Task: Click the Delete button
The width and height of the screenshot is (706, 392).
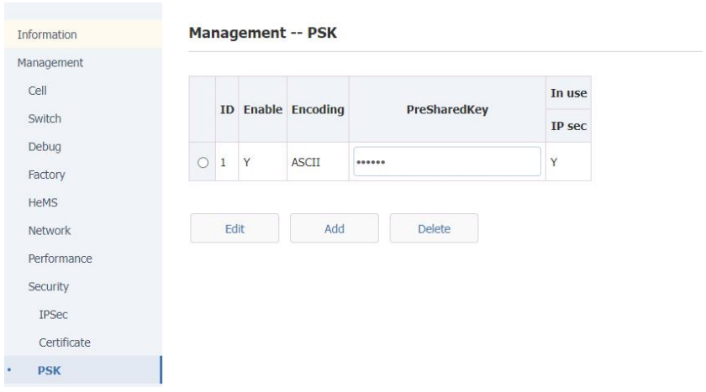Action: [x=434, y=228]
